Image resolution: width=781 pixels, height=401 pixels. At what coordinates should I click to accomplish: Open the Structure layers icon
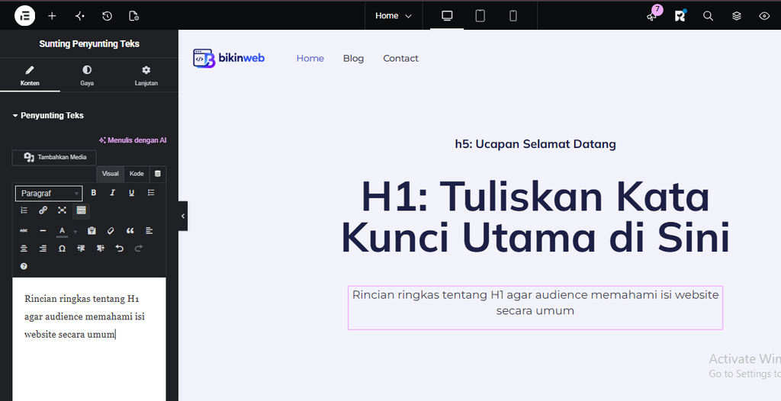tap(737, 16)
